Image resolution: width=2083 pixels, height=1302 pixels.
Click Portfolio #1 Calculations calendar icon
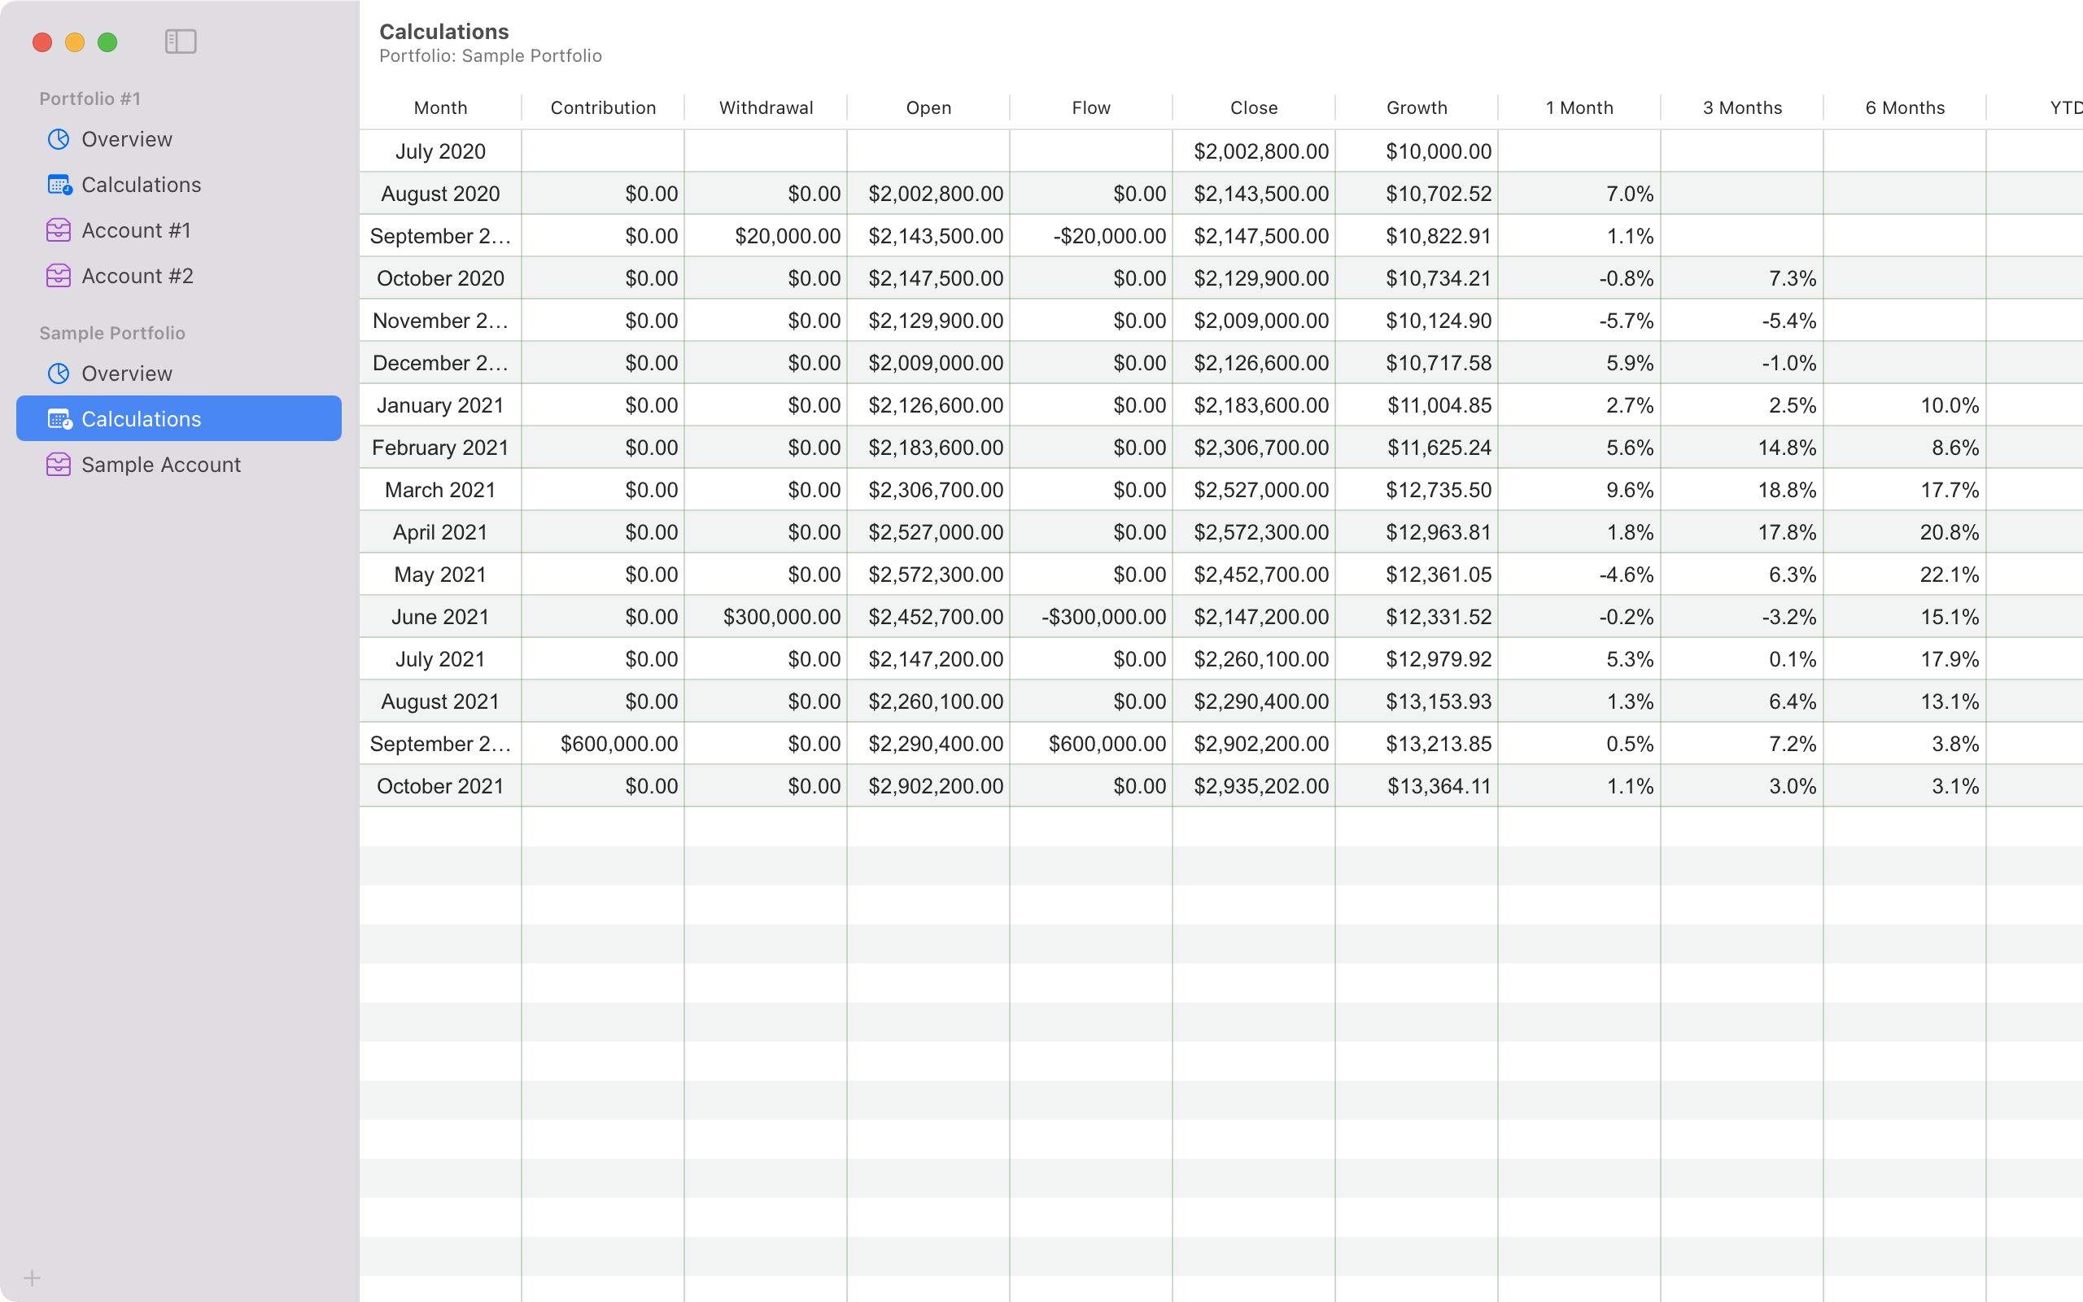59,186
